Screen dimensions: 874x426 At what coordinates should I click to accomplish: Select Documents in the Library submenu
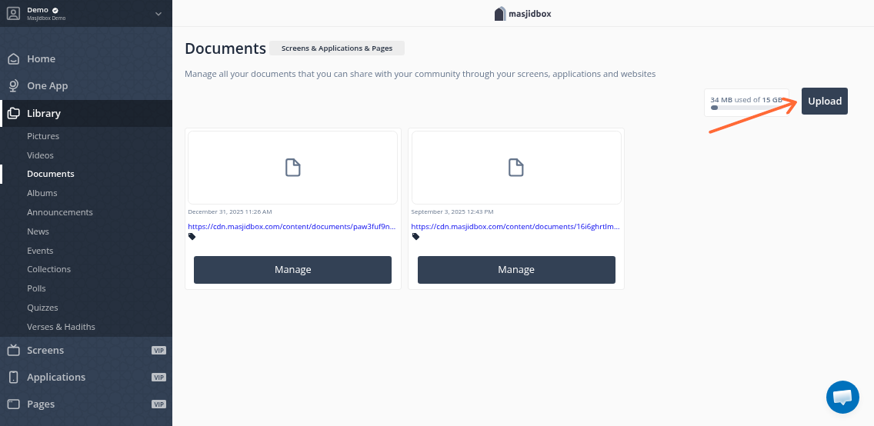point(51,174)
